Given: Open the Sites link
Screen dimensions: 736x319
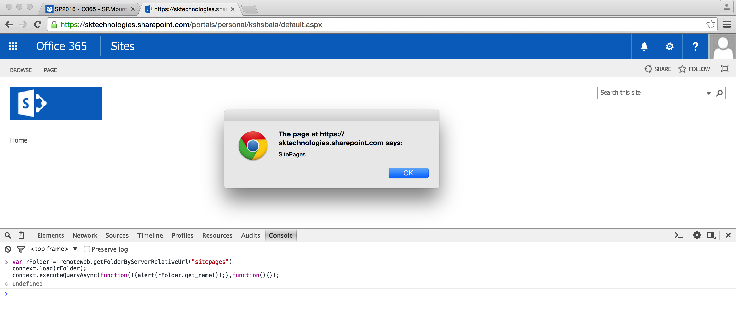Looking at the screenshot, I should 123,46.
